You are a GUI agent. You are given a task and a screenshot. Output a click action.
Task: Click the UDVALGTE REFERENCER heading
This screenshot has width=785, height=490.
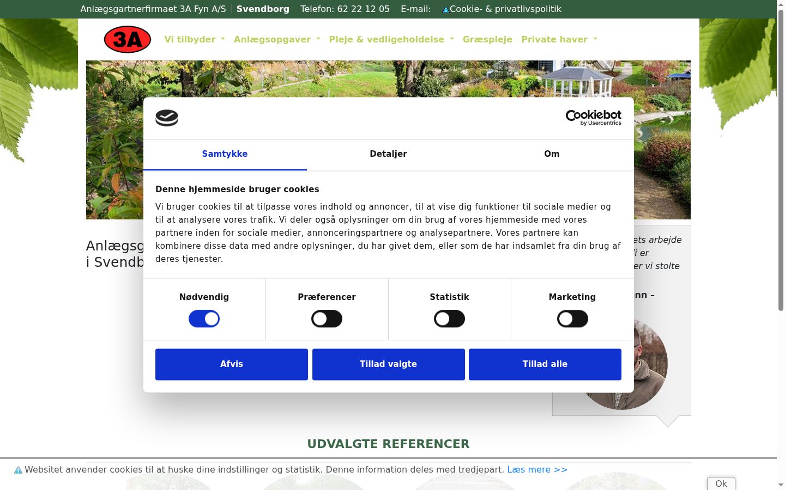click(x=388, y=444)
